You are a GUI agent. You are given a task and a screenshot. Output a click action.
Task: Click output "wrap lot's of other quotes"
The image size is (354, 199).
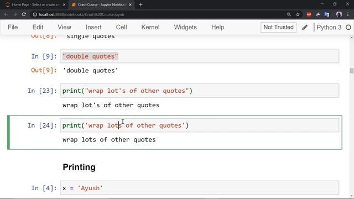[111, 105]
